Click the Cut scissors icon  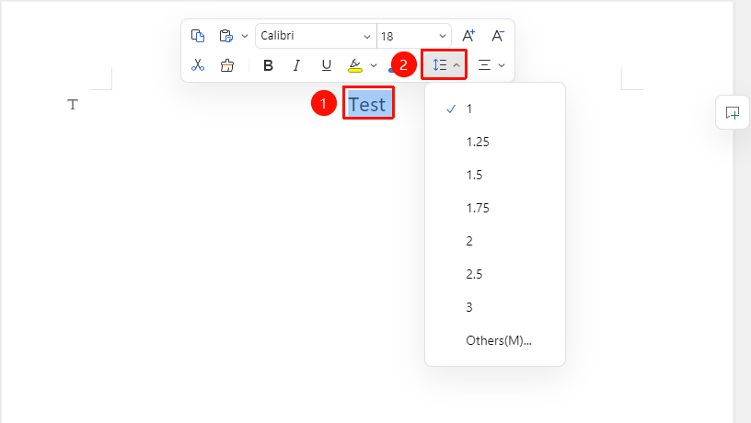pos(198,65)
